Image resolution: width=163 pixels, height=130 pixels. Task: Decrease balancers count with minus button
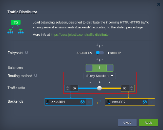pos(89,68)
